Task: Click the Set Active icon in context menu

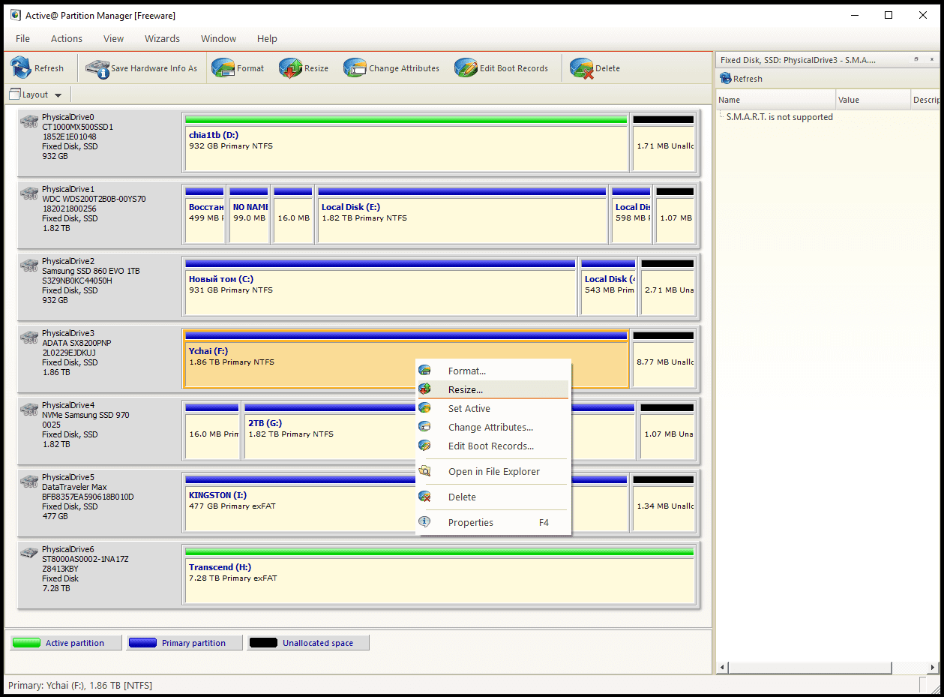Action: [425, 408]
